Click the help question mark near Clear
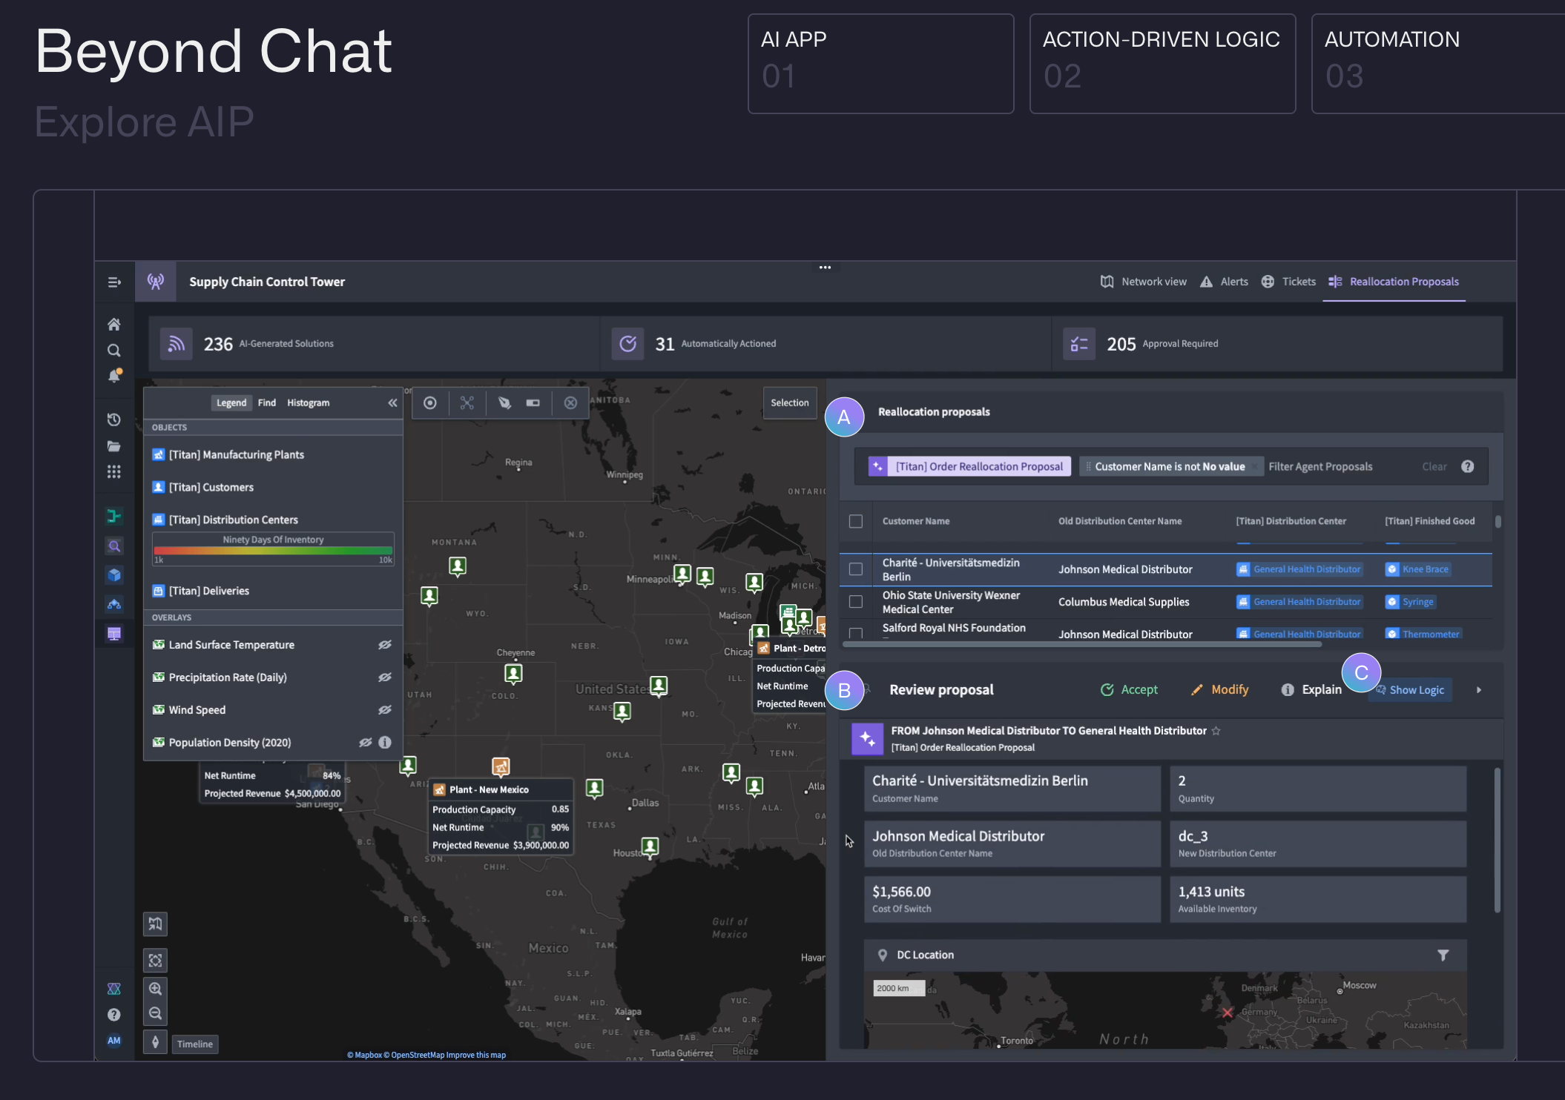 (x=1467, y=466)
